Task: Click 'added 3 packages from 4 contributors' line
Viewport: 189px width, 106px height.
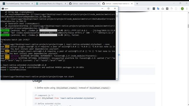Action: (42, 67)
